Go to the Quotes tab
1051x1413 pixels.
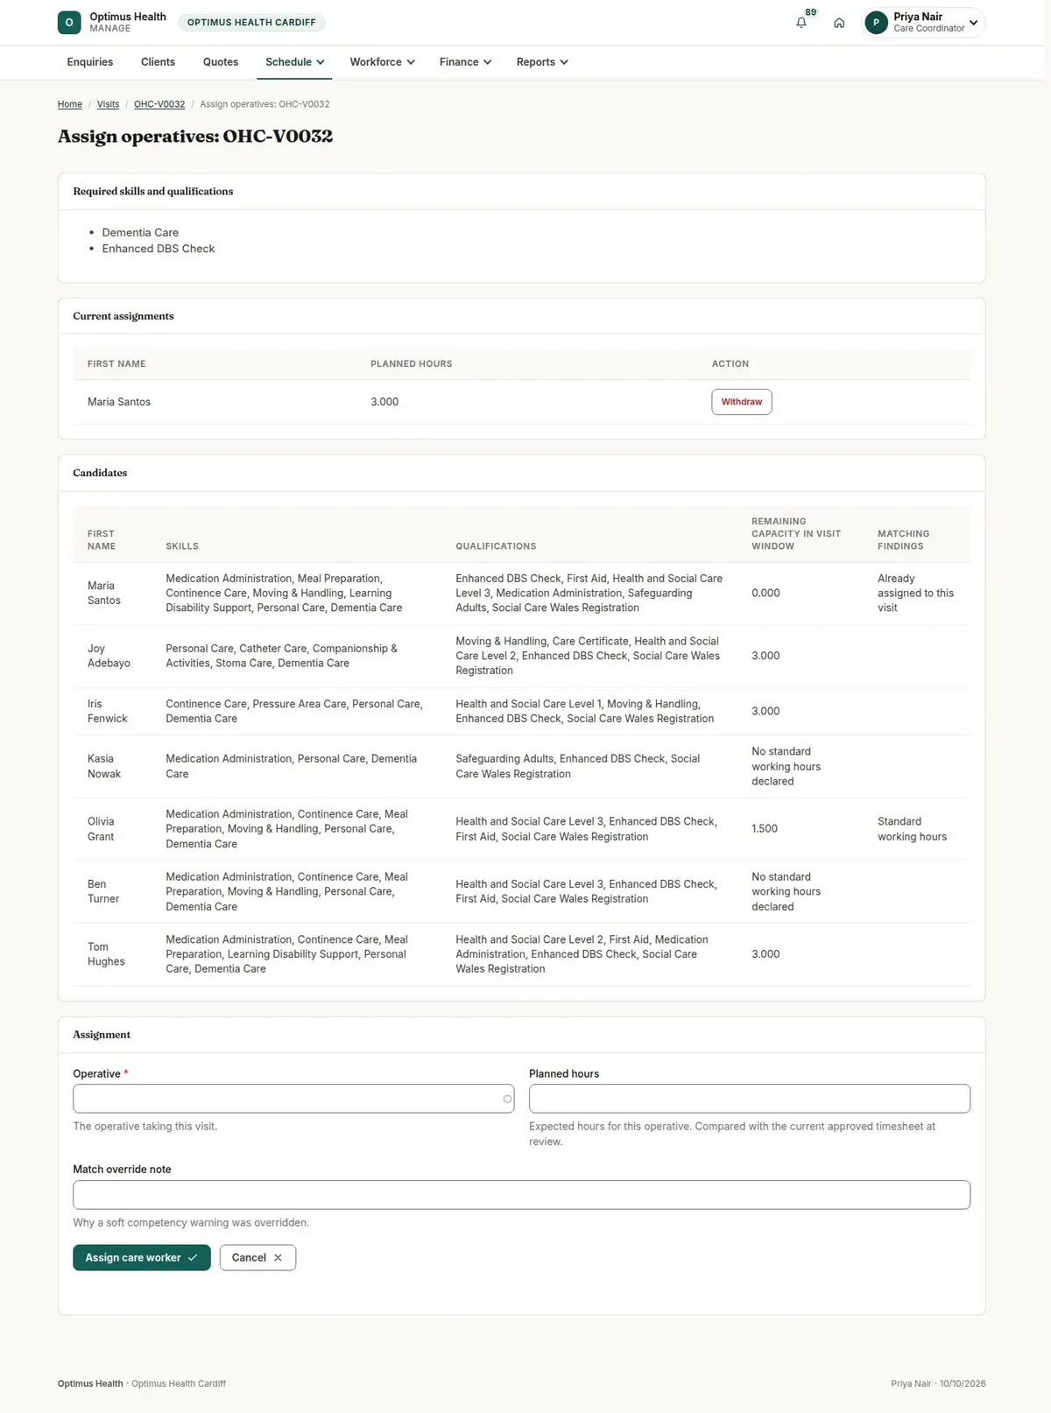pos(221,62)
